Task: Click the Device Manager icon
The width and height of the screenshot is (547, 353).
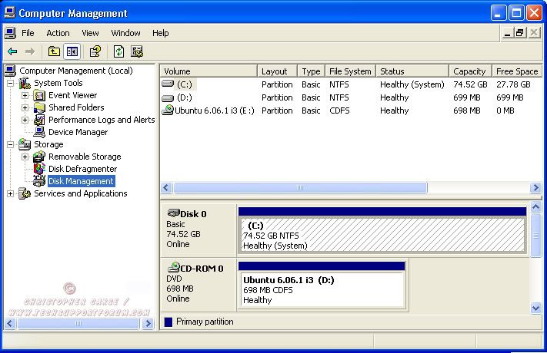Action: [x=39, y=132]
